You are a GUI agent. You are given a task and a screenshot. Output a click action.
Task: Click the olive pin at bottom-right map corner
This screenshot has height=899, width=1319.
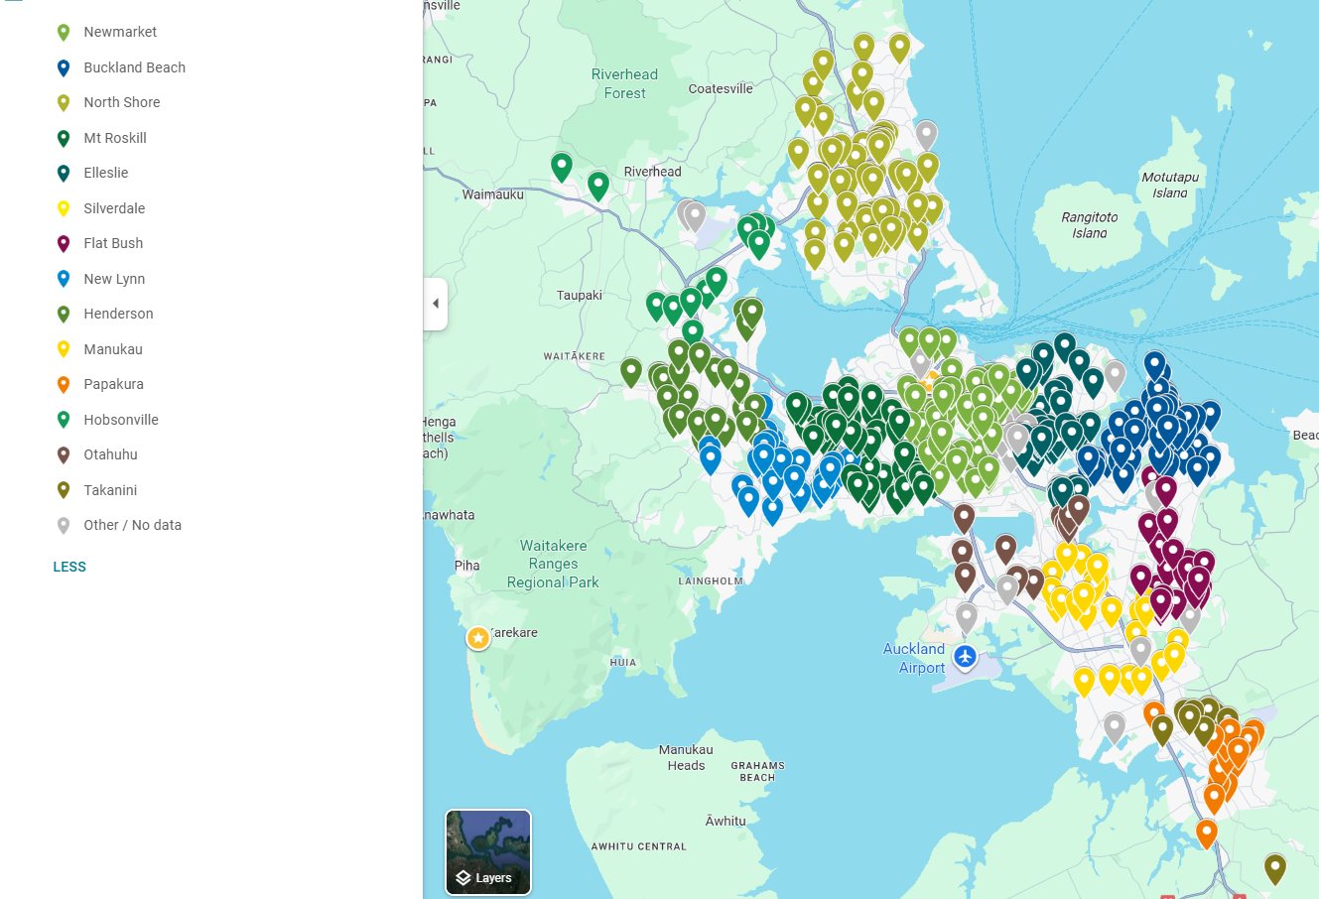pos(1274,868)
